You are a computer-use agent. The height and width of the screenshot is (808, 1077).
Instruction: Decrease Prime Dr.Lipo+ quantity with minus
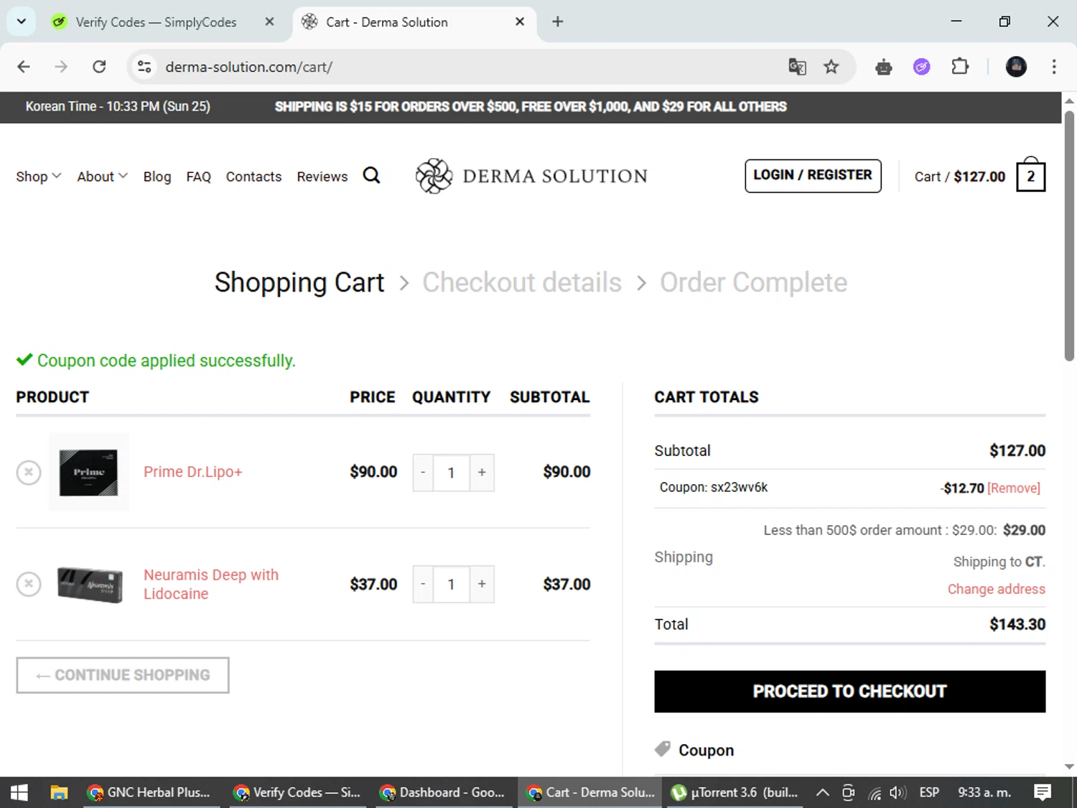[423, 472]
